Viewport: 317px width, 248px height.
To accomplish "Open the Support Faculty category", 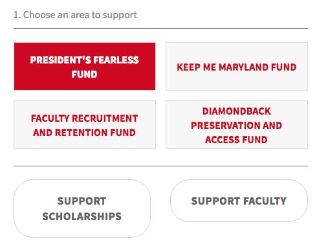I will 239,201.
